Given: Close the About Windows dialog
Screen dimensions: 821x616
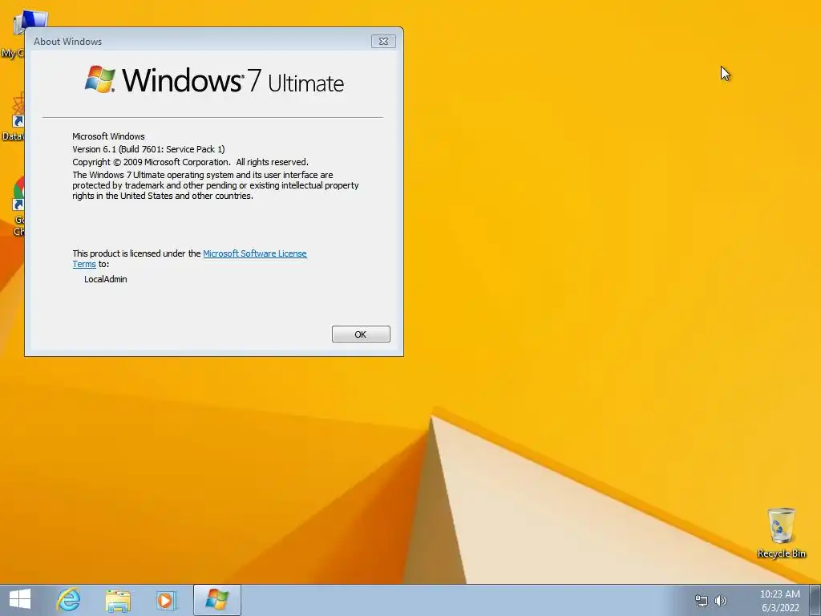Looking at the screenshot, I should coord(383,42).
